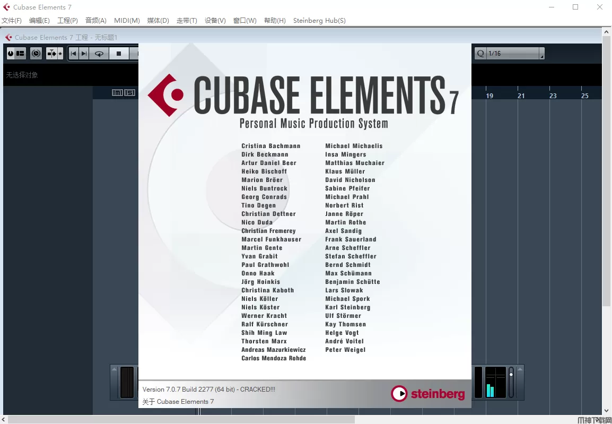Click ruler position at bar 21
Image resolution: width=612 pixels, height=424 pixels.
click(521, 96)
